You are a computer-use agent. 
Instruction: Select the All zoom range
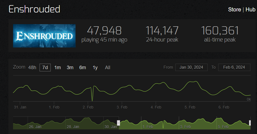108,68
